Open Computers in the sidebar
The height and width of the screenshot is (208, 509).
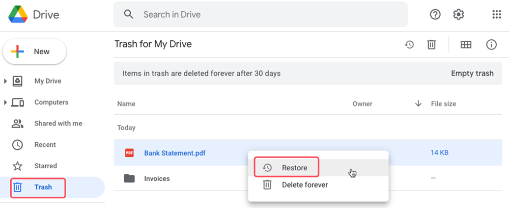[51, 102]
